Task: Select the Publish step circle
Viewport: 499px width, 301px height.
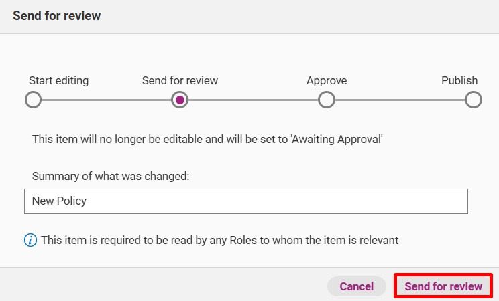Action: click(x=474, y=100)
